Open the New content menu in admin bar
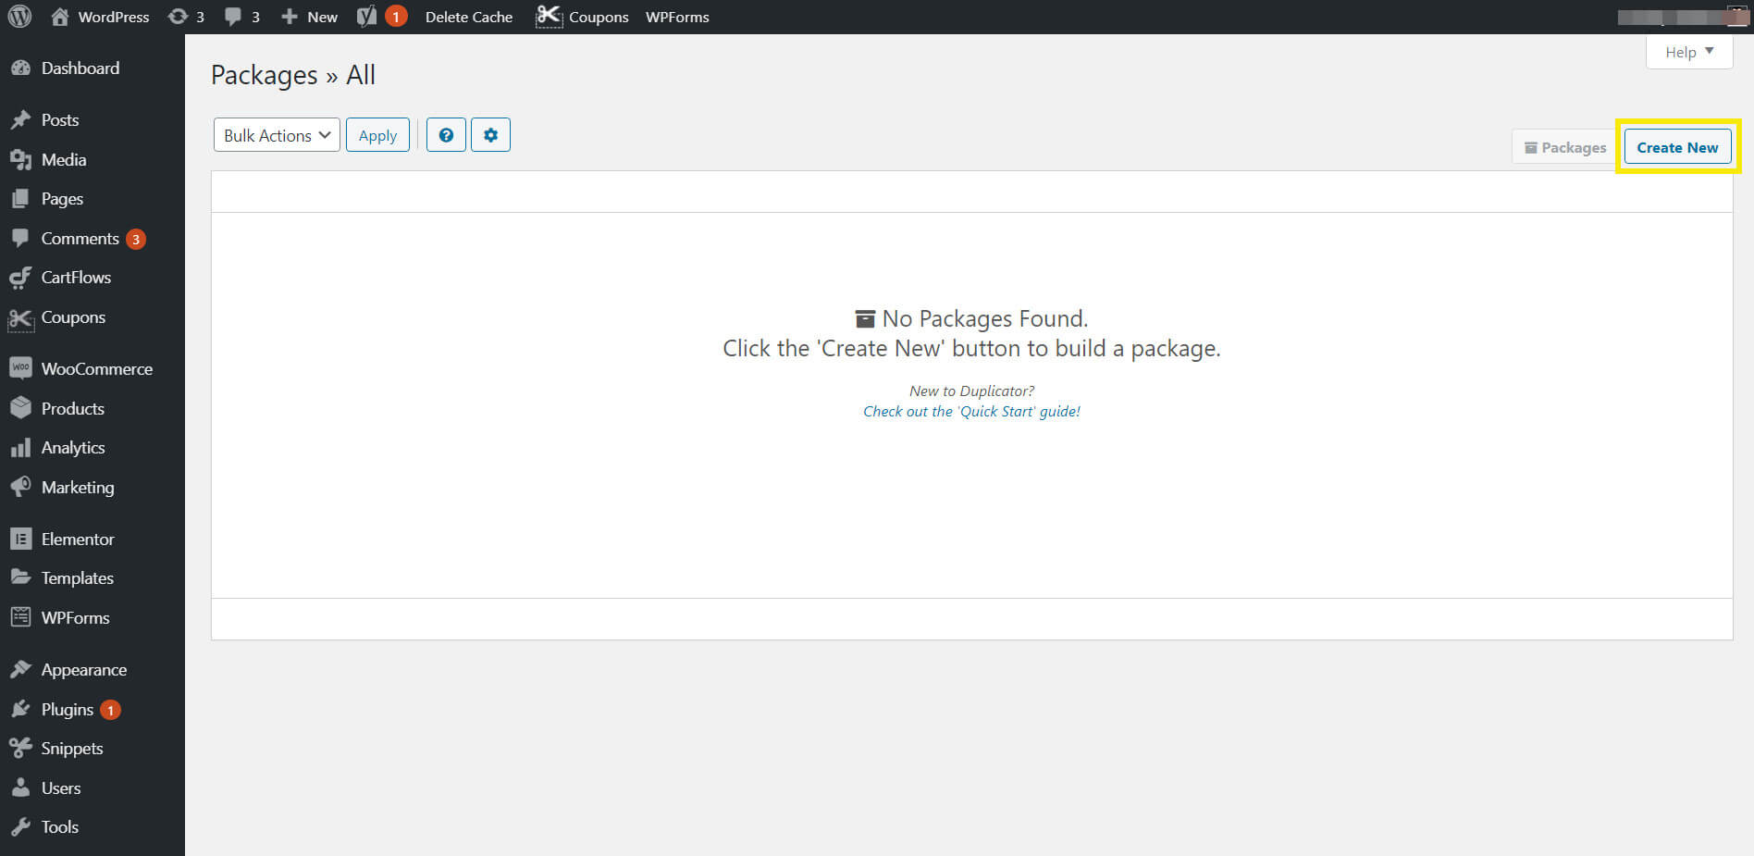This screenshot has width=1754, height=856. 310,17
